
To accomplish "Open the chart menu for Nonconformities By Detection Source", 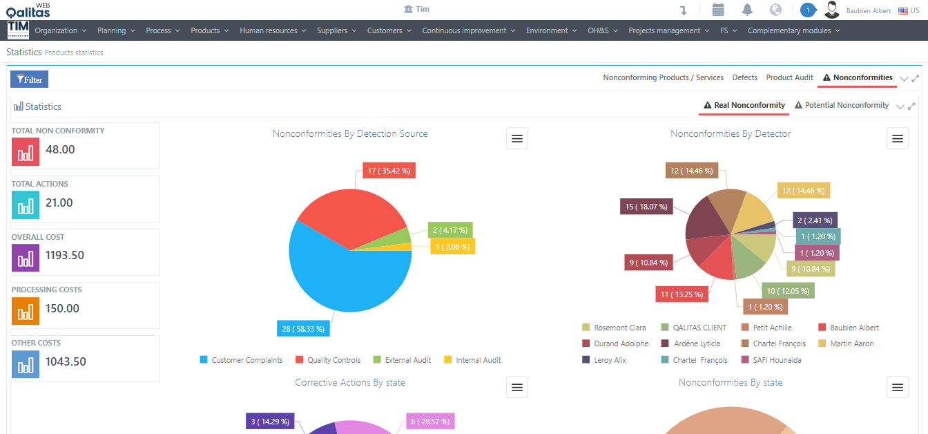I will pos(516,138).
